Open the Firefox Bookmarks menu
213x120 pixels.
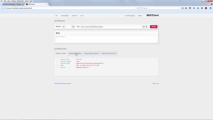click(x=20, y=1)
